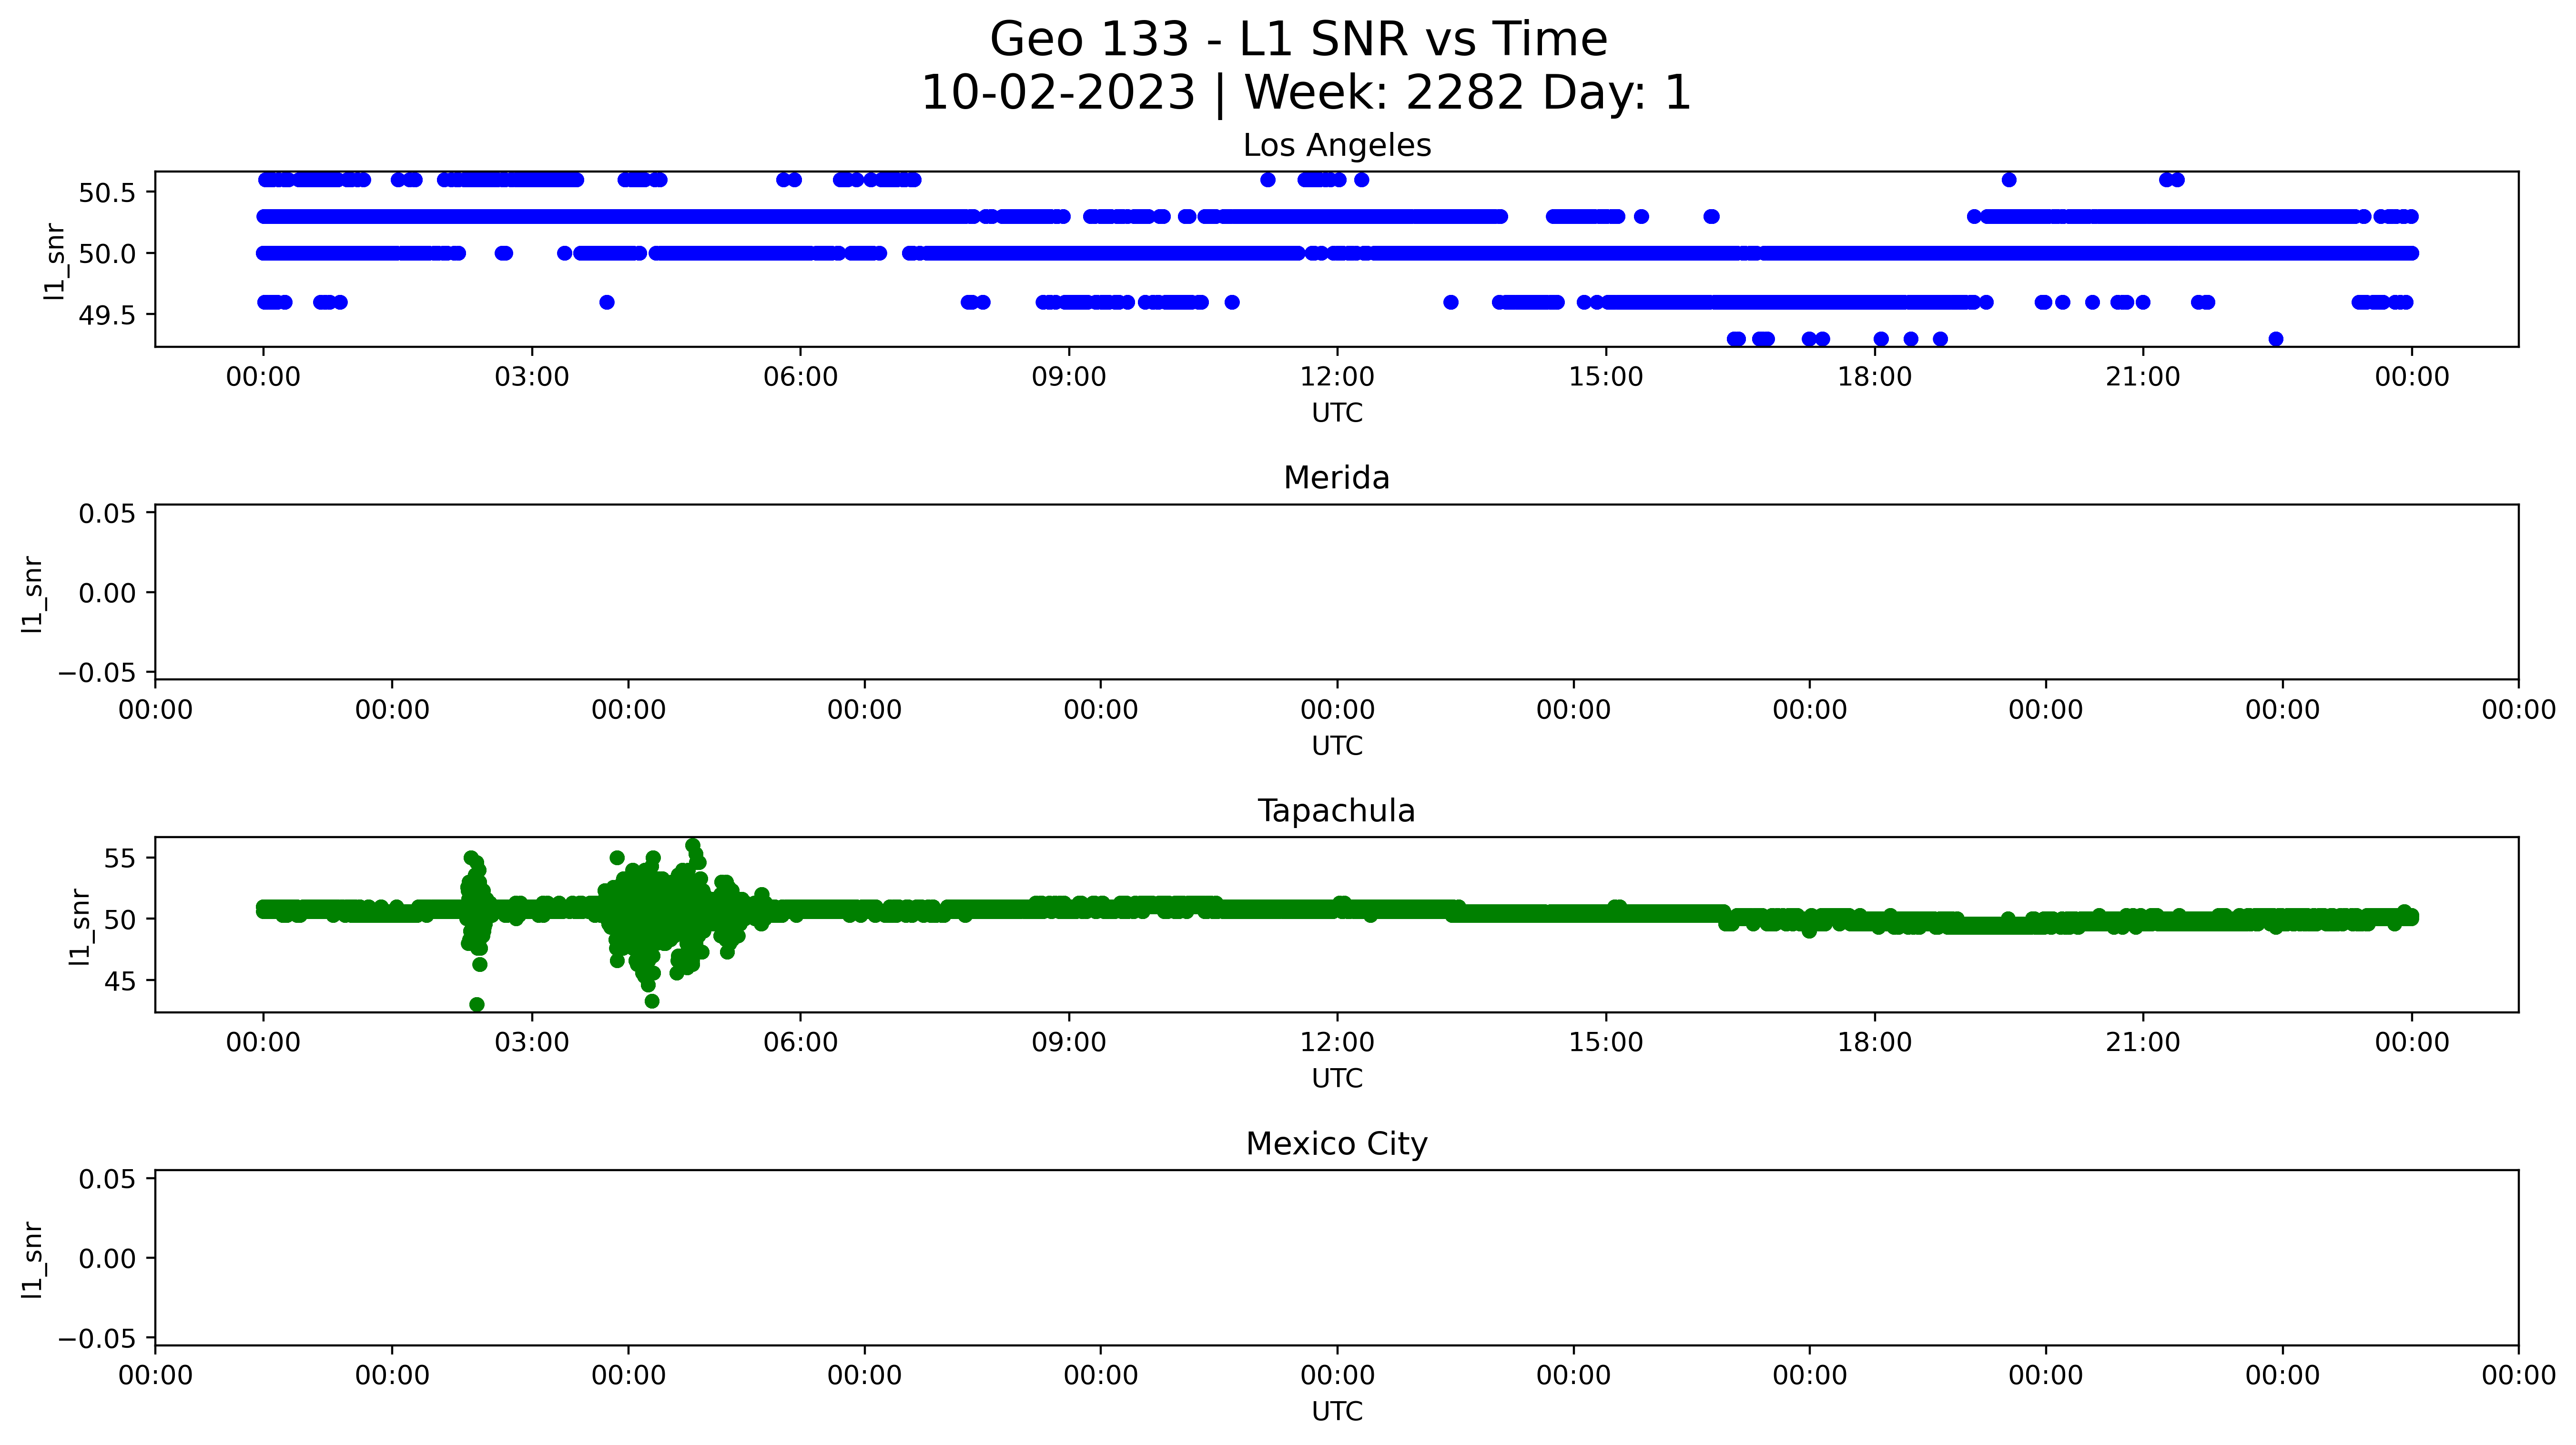Click the 09:00 x-axis tick under Tapachula plot
The height and width of the screenshot is (1445, 2576).
[1069, 1043]
